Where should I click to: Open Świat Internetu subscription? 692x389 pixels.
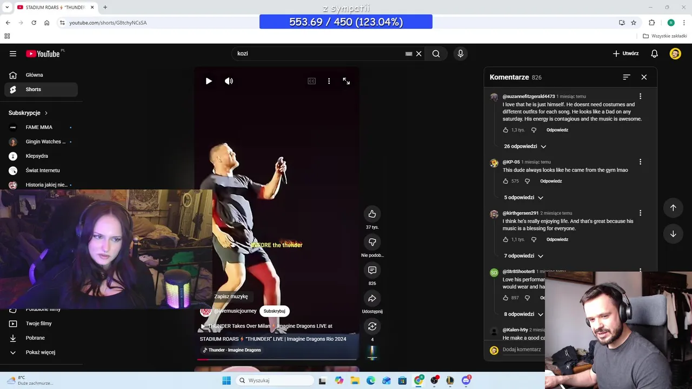(41, 171)
